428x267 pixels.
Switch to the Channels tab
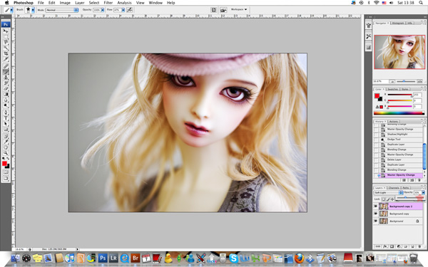(x=394, y=188)
